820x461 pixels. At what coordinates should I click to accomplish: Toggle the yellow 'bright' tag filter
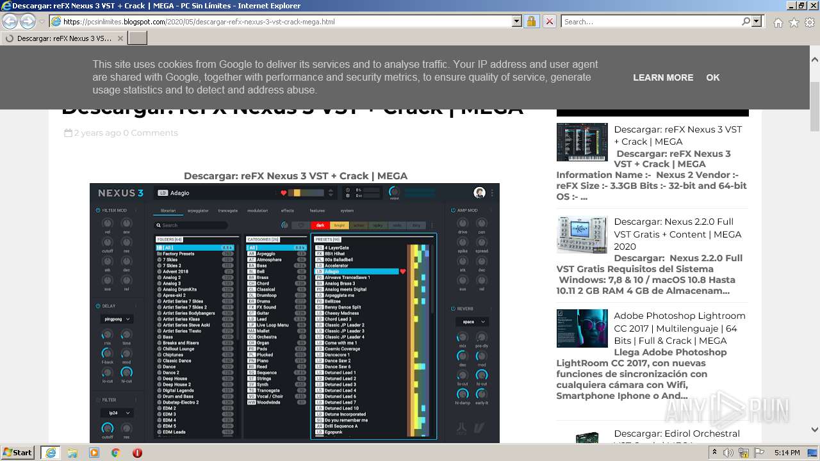[x=340, y=225]
